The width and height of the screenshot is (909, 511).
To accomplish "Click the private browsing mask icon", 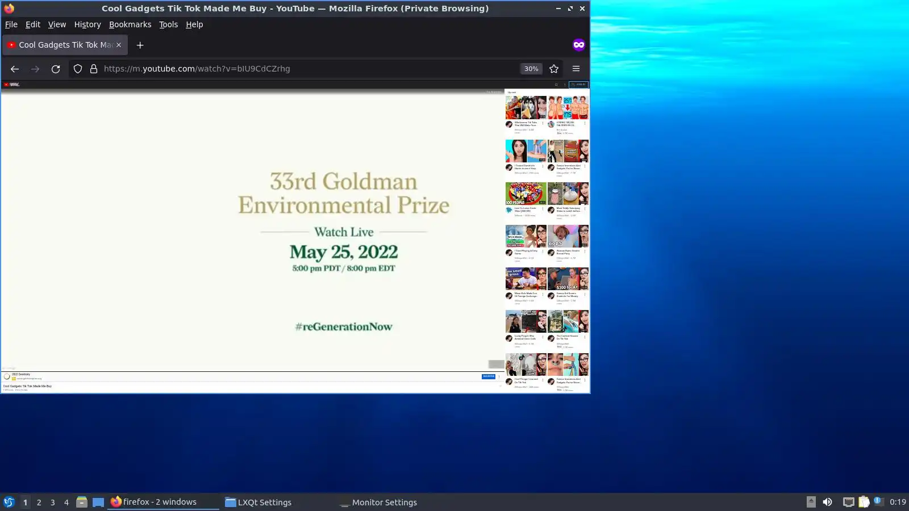I will 579,45.
